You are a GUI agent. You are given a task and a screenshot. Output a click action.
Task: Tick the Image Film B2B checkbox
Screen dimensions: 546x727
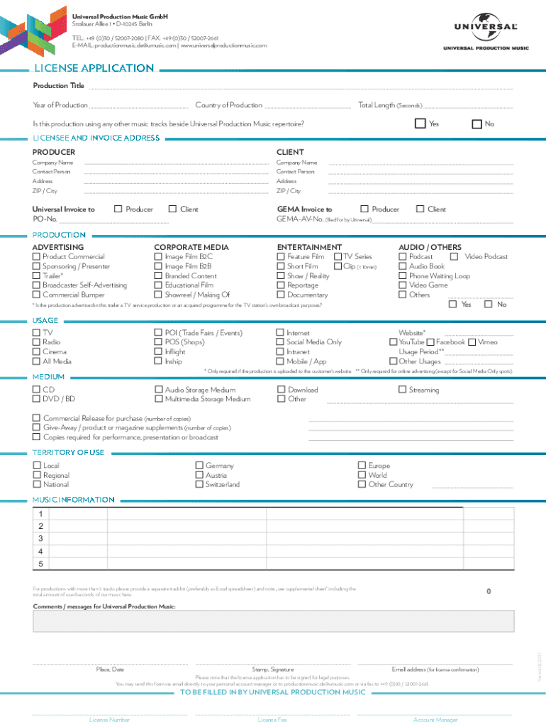159,266
